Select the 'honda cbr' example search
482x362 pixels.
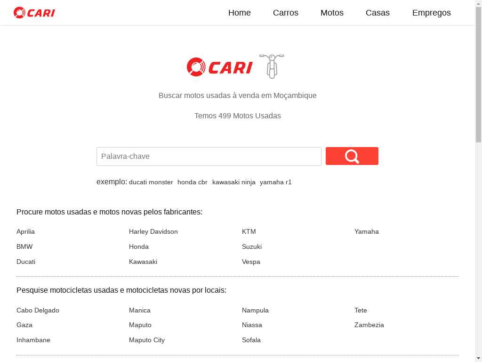pyautogui.click(x=193, y=182)
